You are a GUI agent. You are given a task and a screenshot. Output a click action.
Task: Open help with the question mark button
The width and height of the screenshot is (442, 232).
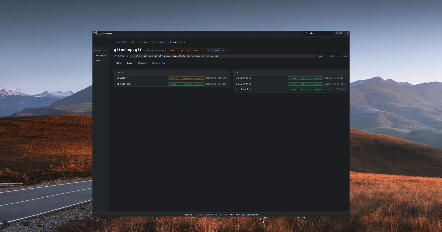347,33
